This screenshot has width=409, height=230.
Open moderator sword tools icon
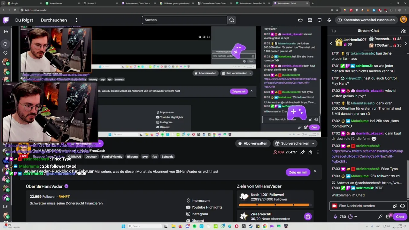click(x=380, y=217)
